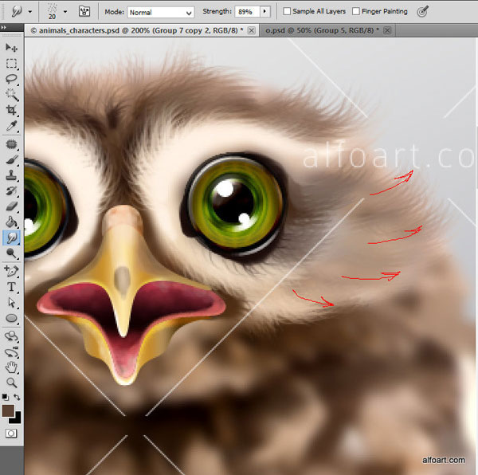
Task: Open the brush preset picker arrow
Action: pyautogui.click(x=65, y=12)
